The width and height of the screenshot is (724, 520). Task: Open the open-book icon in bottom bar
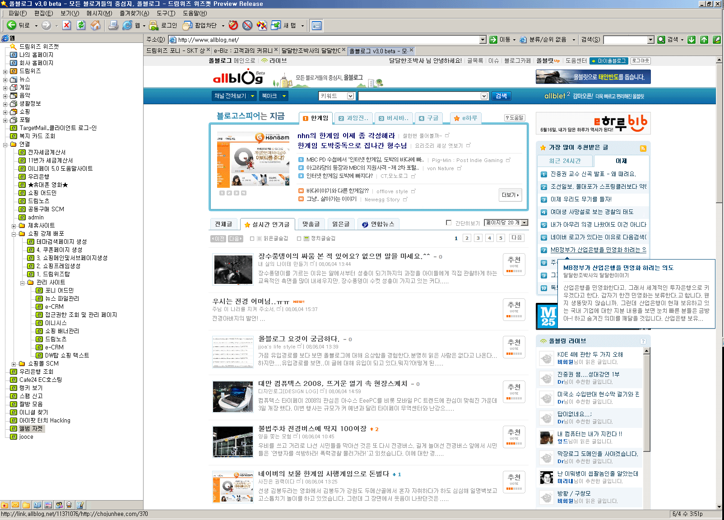pos(37,505)
